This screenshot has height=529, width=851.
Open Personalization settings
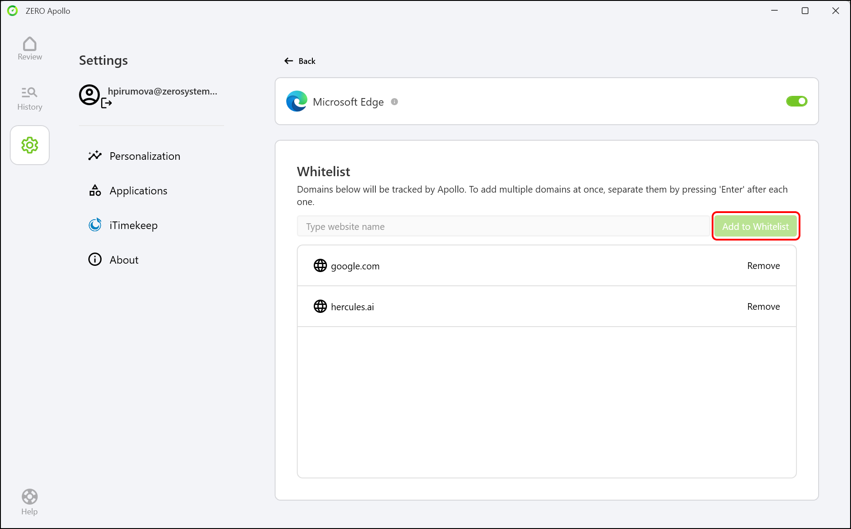[x=144, y=156]
